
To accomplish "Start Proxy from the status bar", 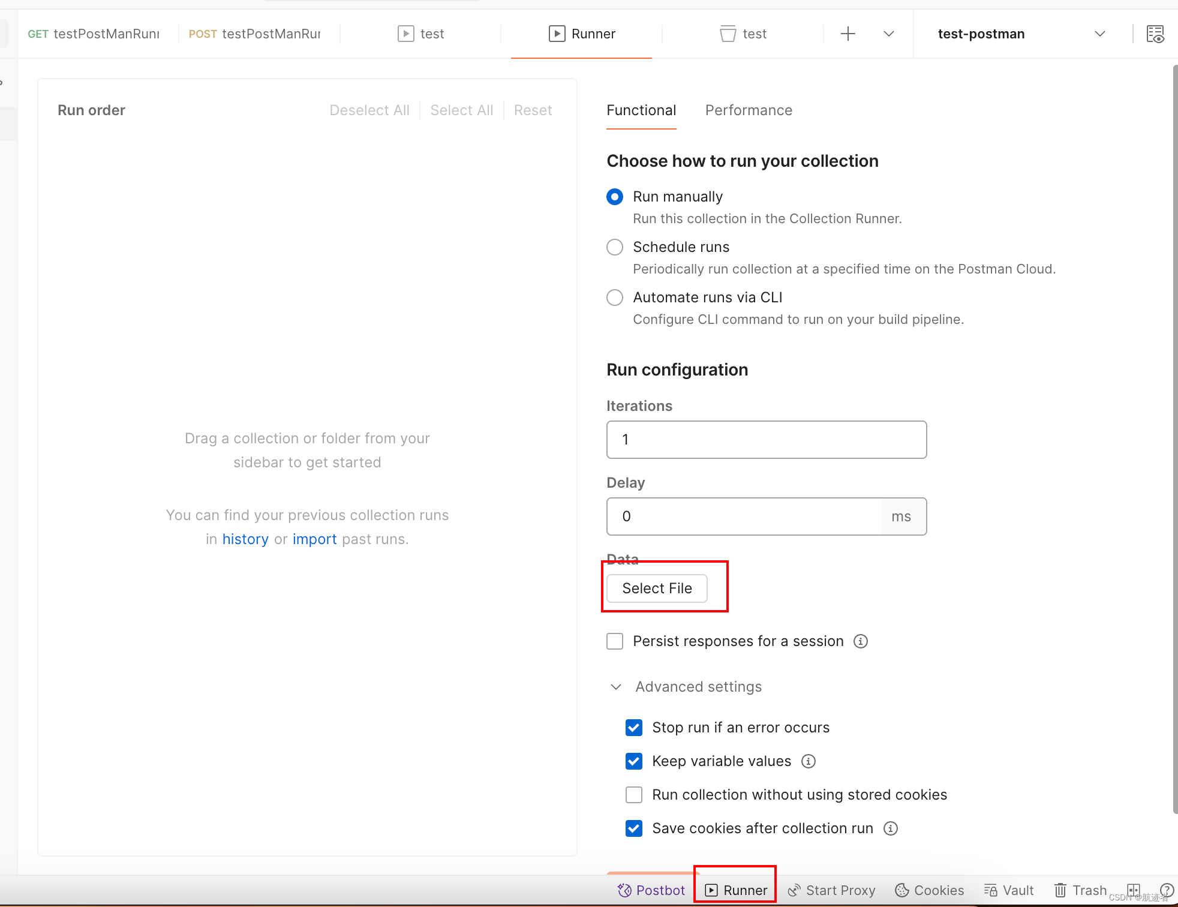I will pos(831,890).
